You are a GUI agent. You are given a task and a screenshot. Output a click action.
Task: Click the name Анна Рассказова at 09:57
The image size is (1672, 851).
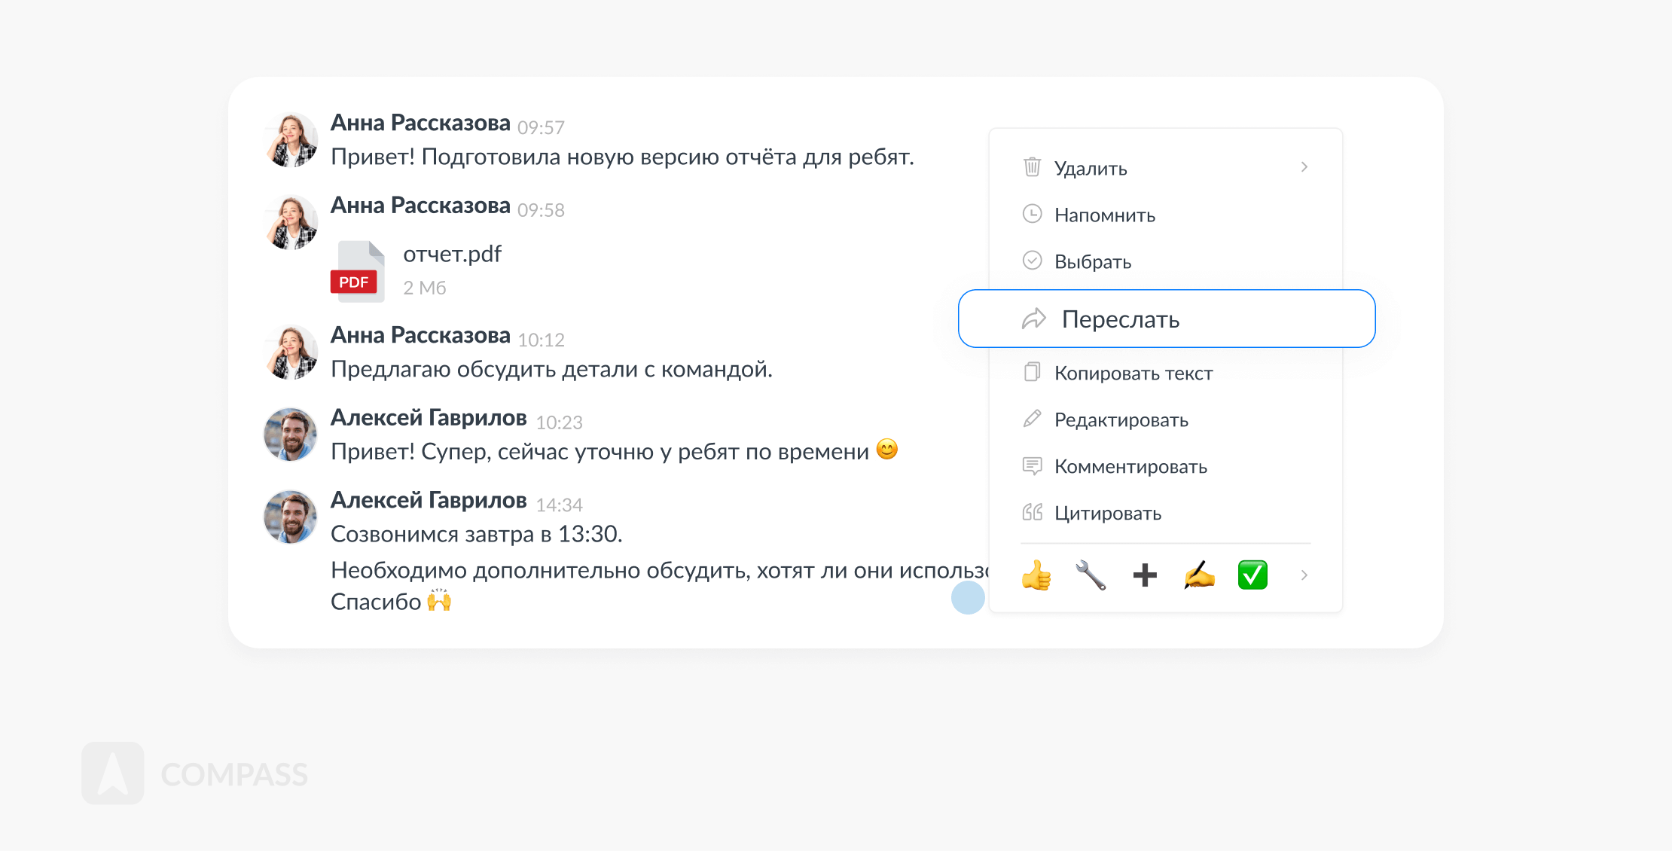pos(420,123)
